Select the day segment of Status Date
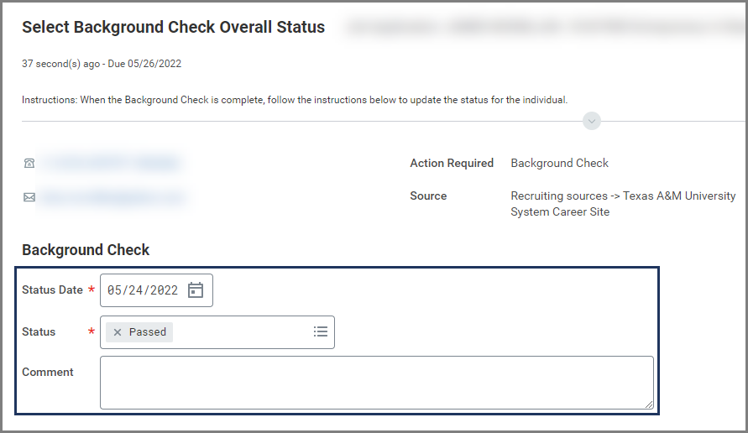 pos(135,290)
